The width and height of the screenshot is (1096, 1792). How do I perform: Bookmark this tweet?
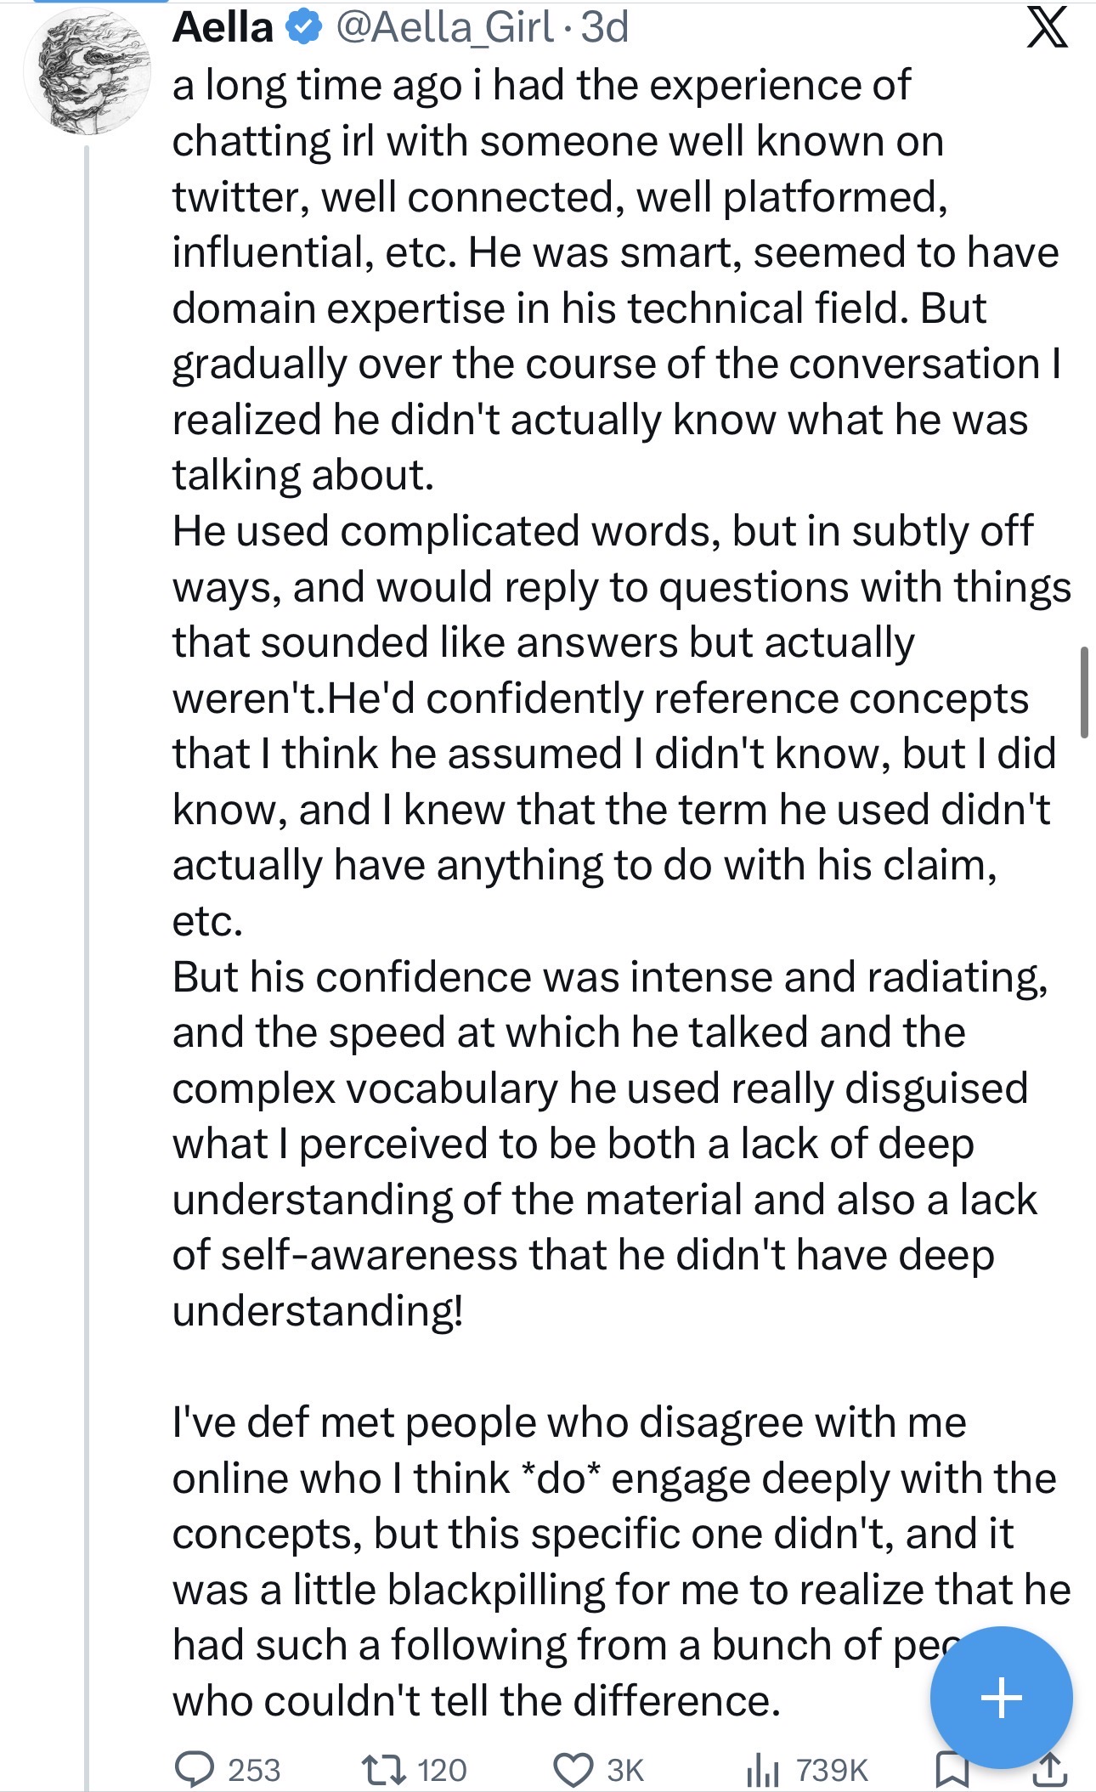point(951,1770)
